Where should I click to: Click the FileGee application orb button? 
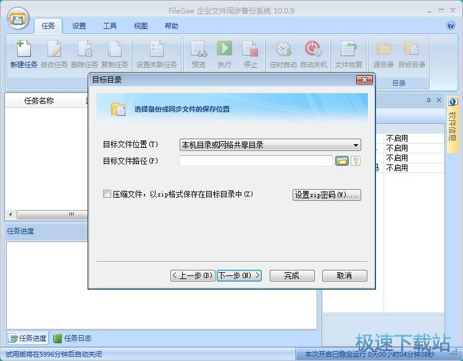pos(18,18)
